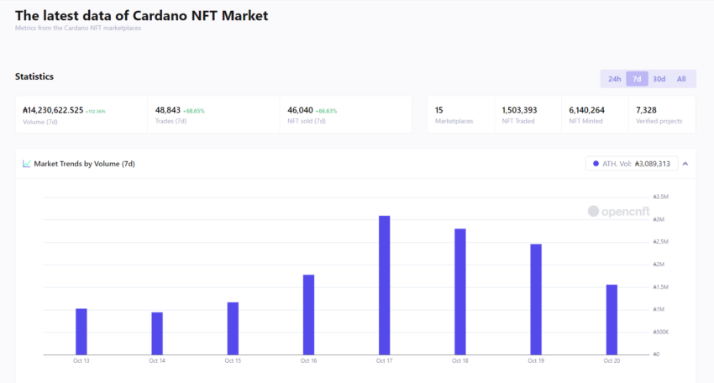Click the NFT Traded value 1,503,393
Image resolution: width=714 pixels, height=383 pixels.
519,110
